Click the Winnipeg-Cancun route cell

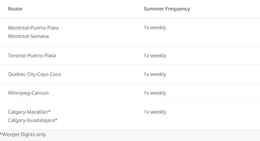click(28, 93)
